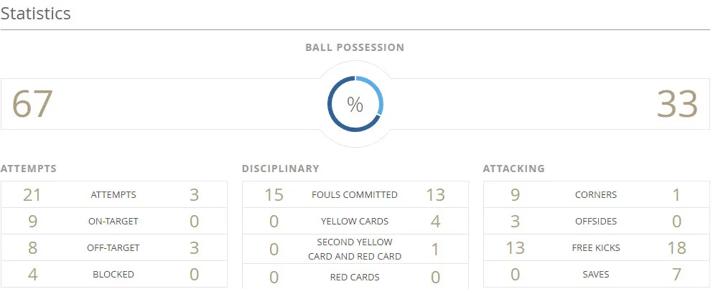Image resolution: width=713 pixels, height=289 pixels.
Task: Click the Statistics heading
Action: [36, 14]
